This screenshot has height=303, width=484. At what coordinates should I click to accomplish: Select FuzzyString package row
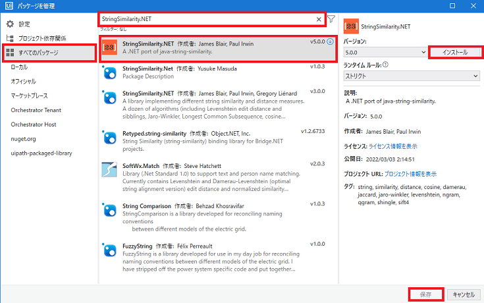pyautogui.click(x=218, y=258)
